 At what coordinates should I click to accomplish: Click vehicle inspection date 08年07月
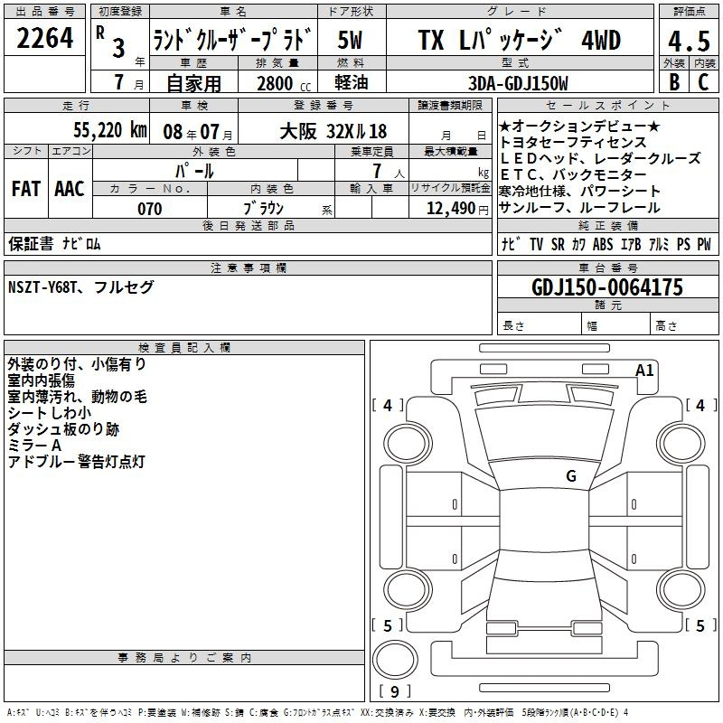point(198,132)
